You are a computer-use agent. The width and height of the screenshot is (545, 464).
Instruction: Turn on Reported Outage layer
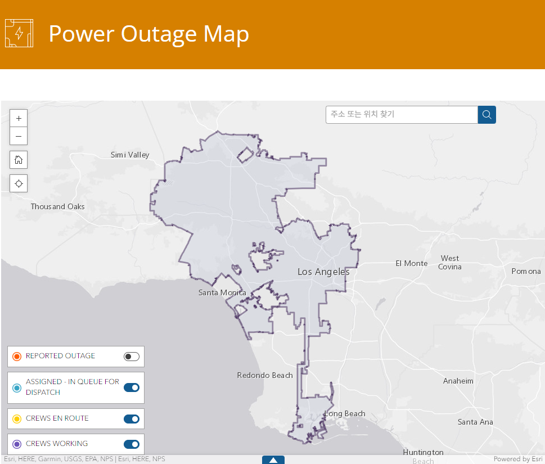pos(132,356)
